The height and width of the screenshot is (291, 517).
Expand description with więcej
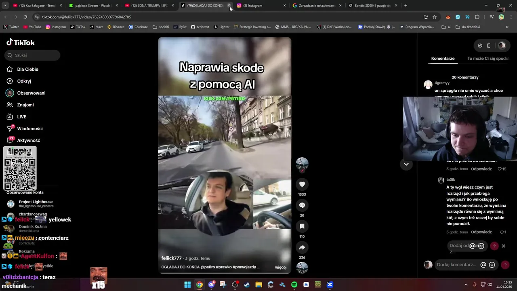[x=281, y=267]
